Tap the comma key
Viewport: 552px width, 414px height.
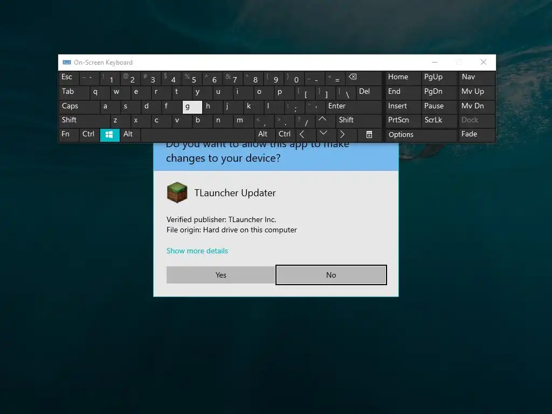[x=264, y=120]
